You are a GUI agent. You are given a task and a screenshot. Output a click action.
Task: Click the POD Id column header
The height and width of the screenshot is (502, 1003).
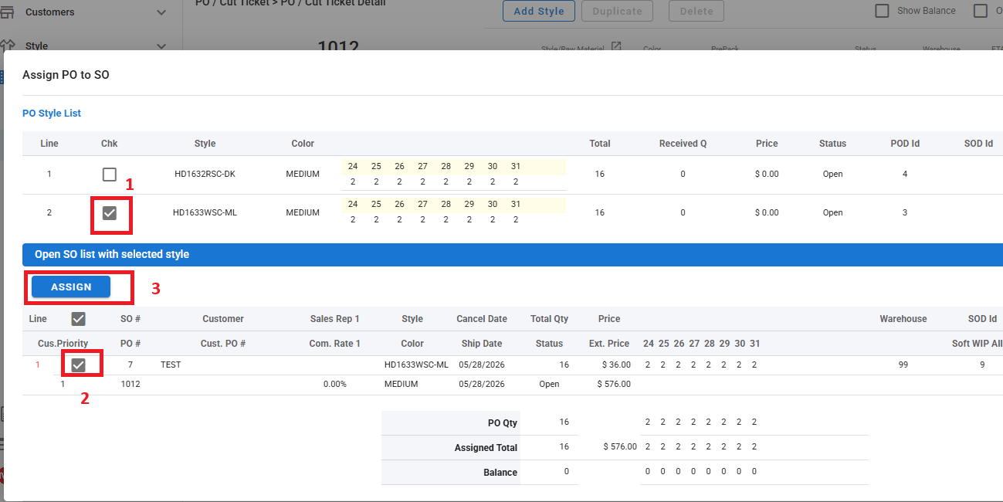pyautogui.click(x=905, y=144)
